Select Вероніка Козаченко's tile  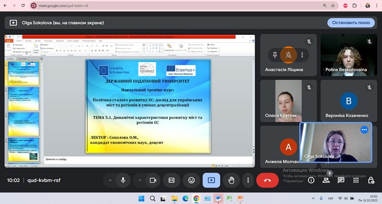pos(348,101)
